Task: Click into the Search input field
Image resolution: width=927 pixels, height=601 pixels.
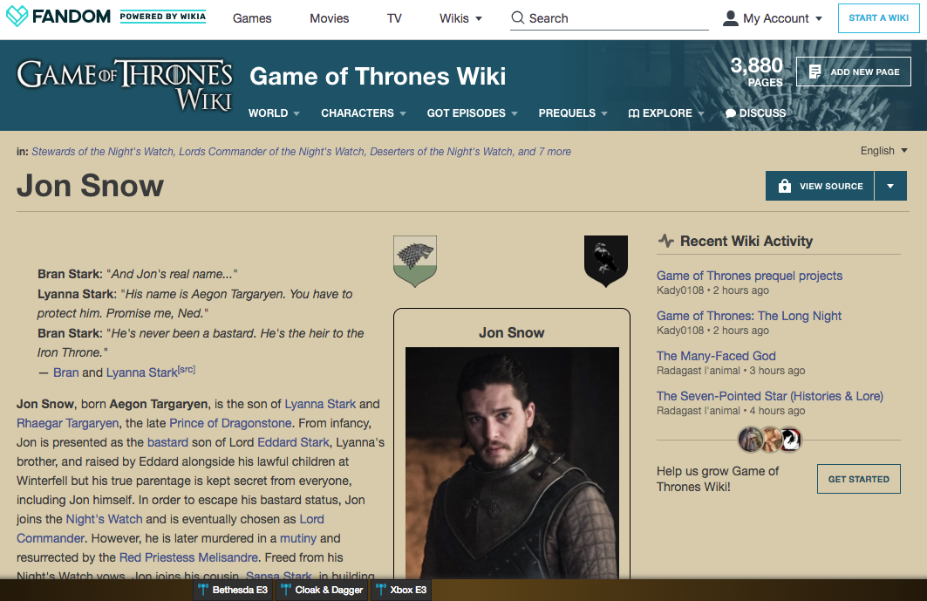Action: (609, 18)
